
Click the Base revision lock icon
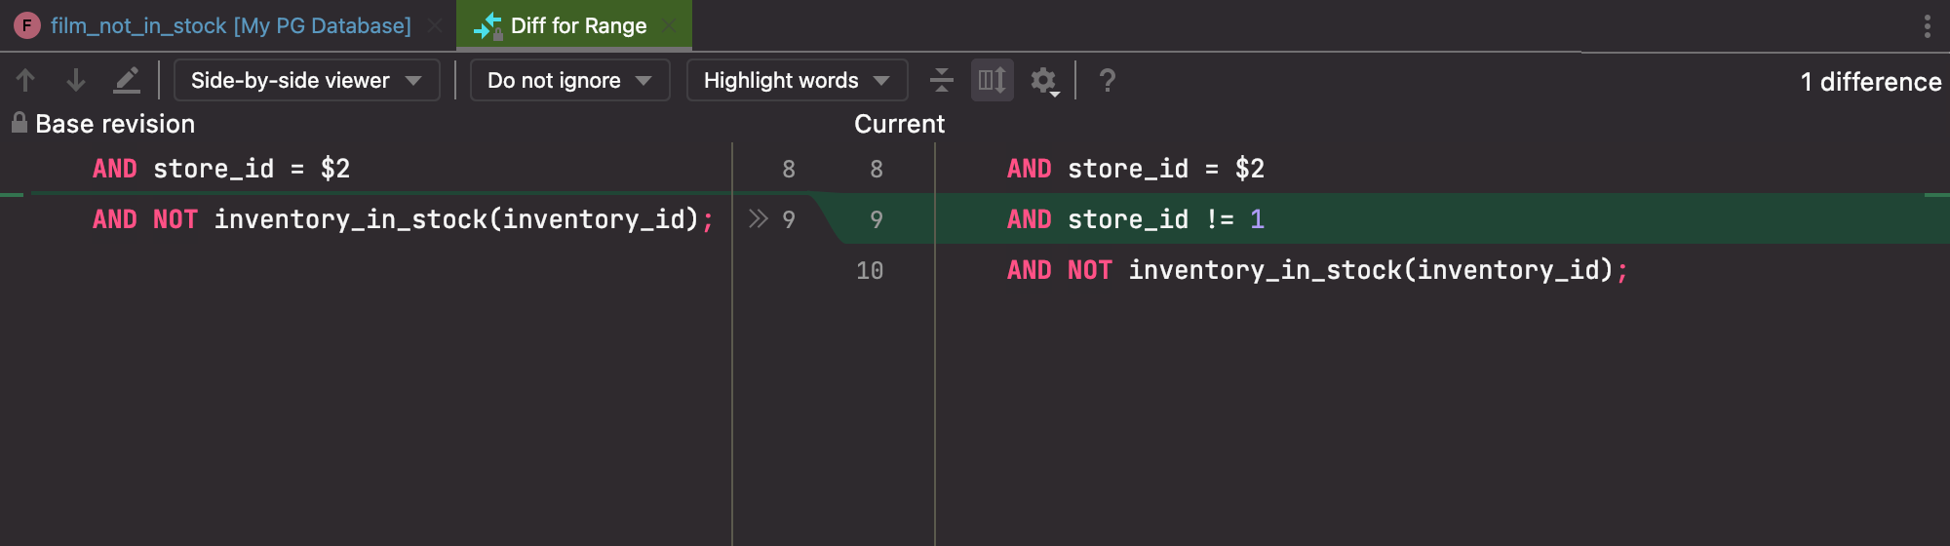19,123
